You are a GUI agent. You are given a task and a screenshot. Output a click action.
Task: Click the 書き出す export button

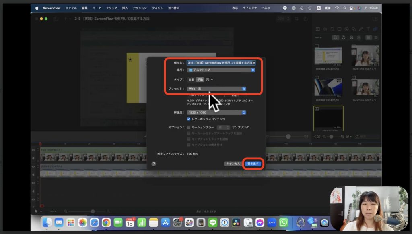pyautogui.click(x=253, y=164)
